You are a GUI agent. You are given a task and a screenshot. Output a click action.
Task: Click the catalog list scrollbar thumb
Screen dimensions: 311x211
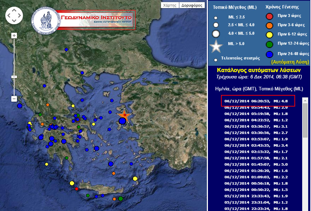point(305,120)
